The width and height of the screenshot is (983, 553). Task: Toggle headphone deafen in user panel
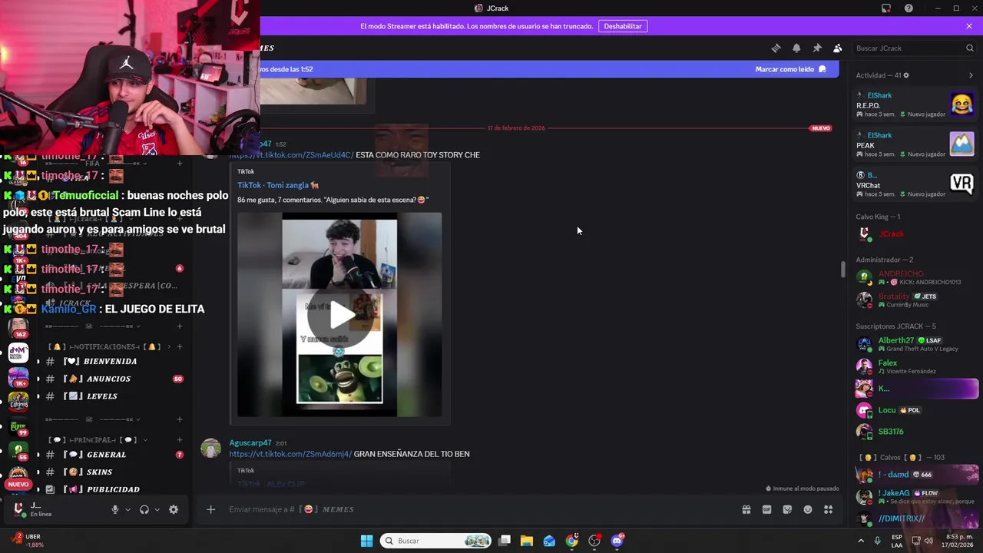coord(144,509)
